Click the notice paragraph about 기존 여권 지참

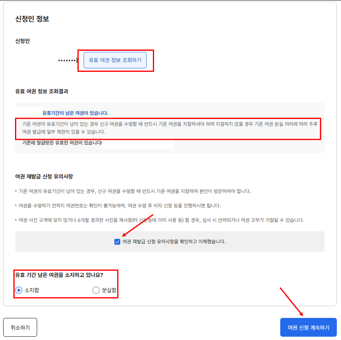tap(170, 128)
